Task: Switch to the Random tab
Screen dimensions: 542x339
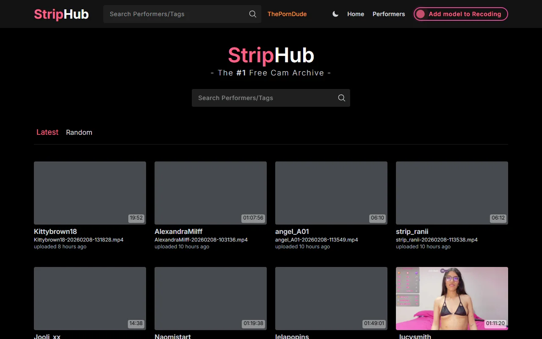Action: [x=79, y=132]
